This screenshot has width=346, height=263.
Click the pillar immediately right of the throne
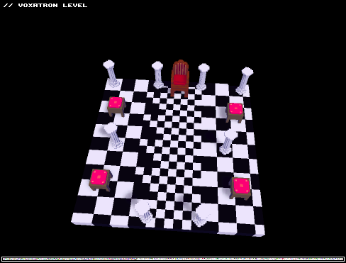tap(203, 77)
